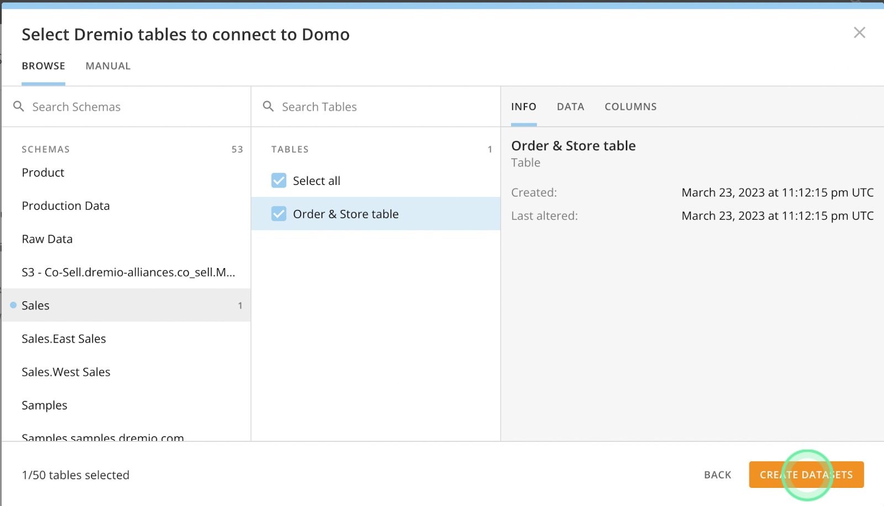
Task: Toggle the Select all checkbox
Action: [279, 180]
